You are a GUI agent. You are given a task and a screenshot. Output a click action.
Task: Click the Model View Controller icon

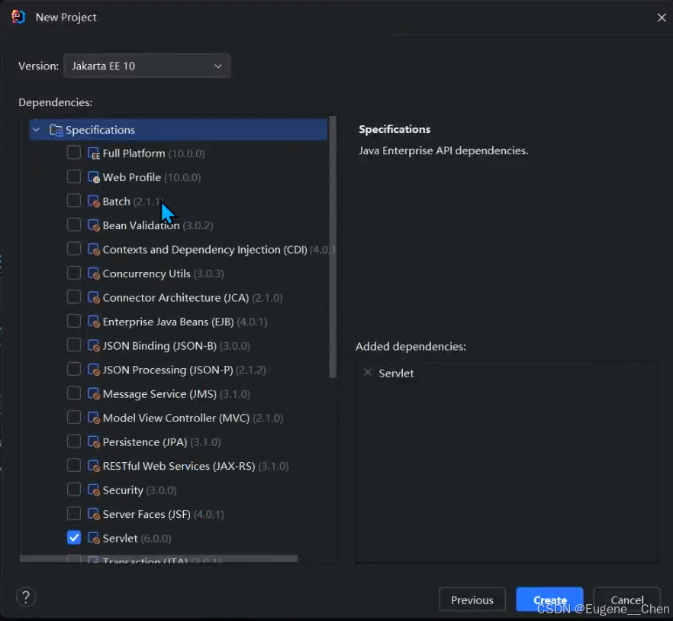[94, 418]
